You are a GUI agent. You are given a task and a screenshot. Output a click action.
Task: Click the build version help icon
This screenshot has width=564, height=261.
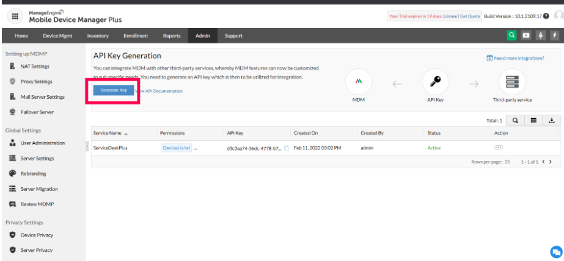pyautogui.click(x=546, y=16)
